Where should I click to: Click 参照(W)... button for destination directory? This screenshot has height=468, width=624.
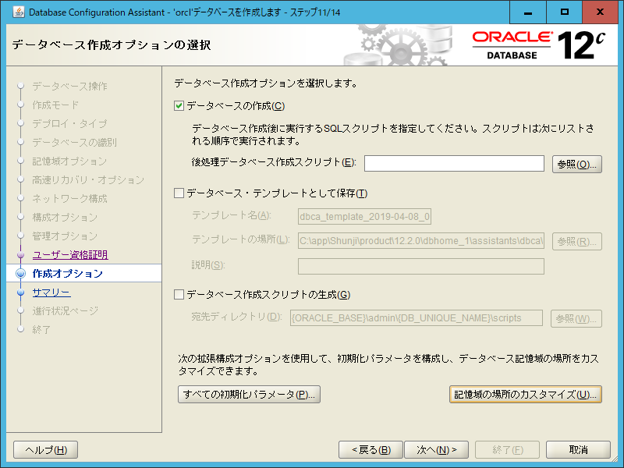coord(576,318)
